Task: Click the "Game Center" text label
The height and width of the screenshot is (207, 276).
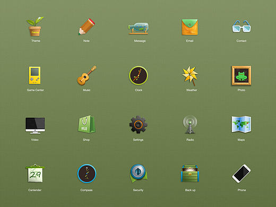Action: pyautogui.click(x=35, y=90)
